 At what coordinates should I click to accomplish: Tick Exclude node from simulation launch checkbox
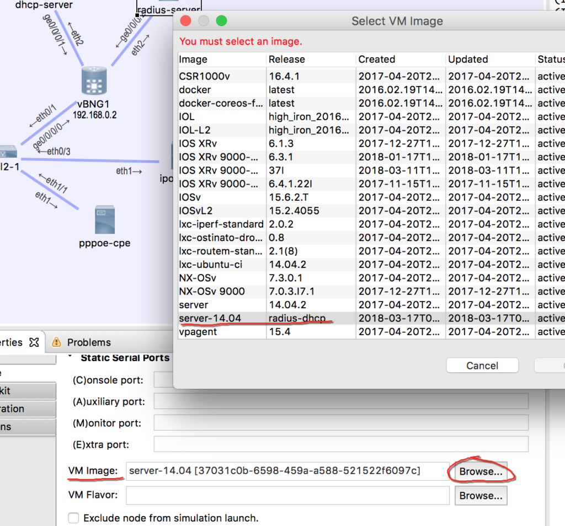73,518
